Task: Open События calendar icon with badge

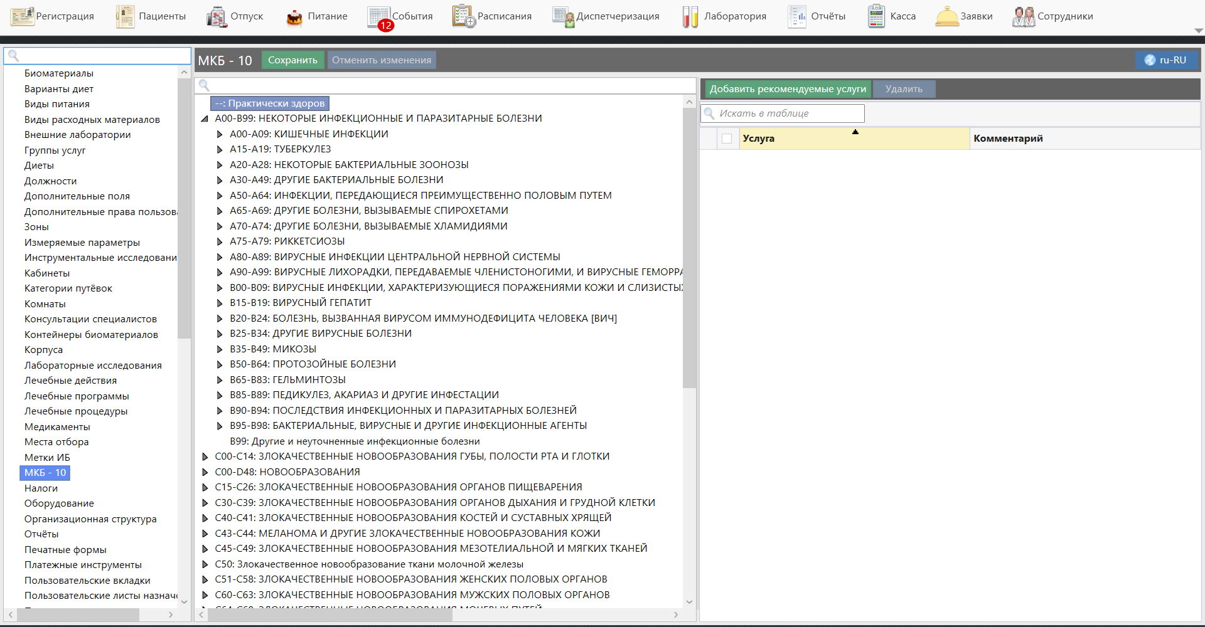Action: coord(379,17)
